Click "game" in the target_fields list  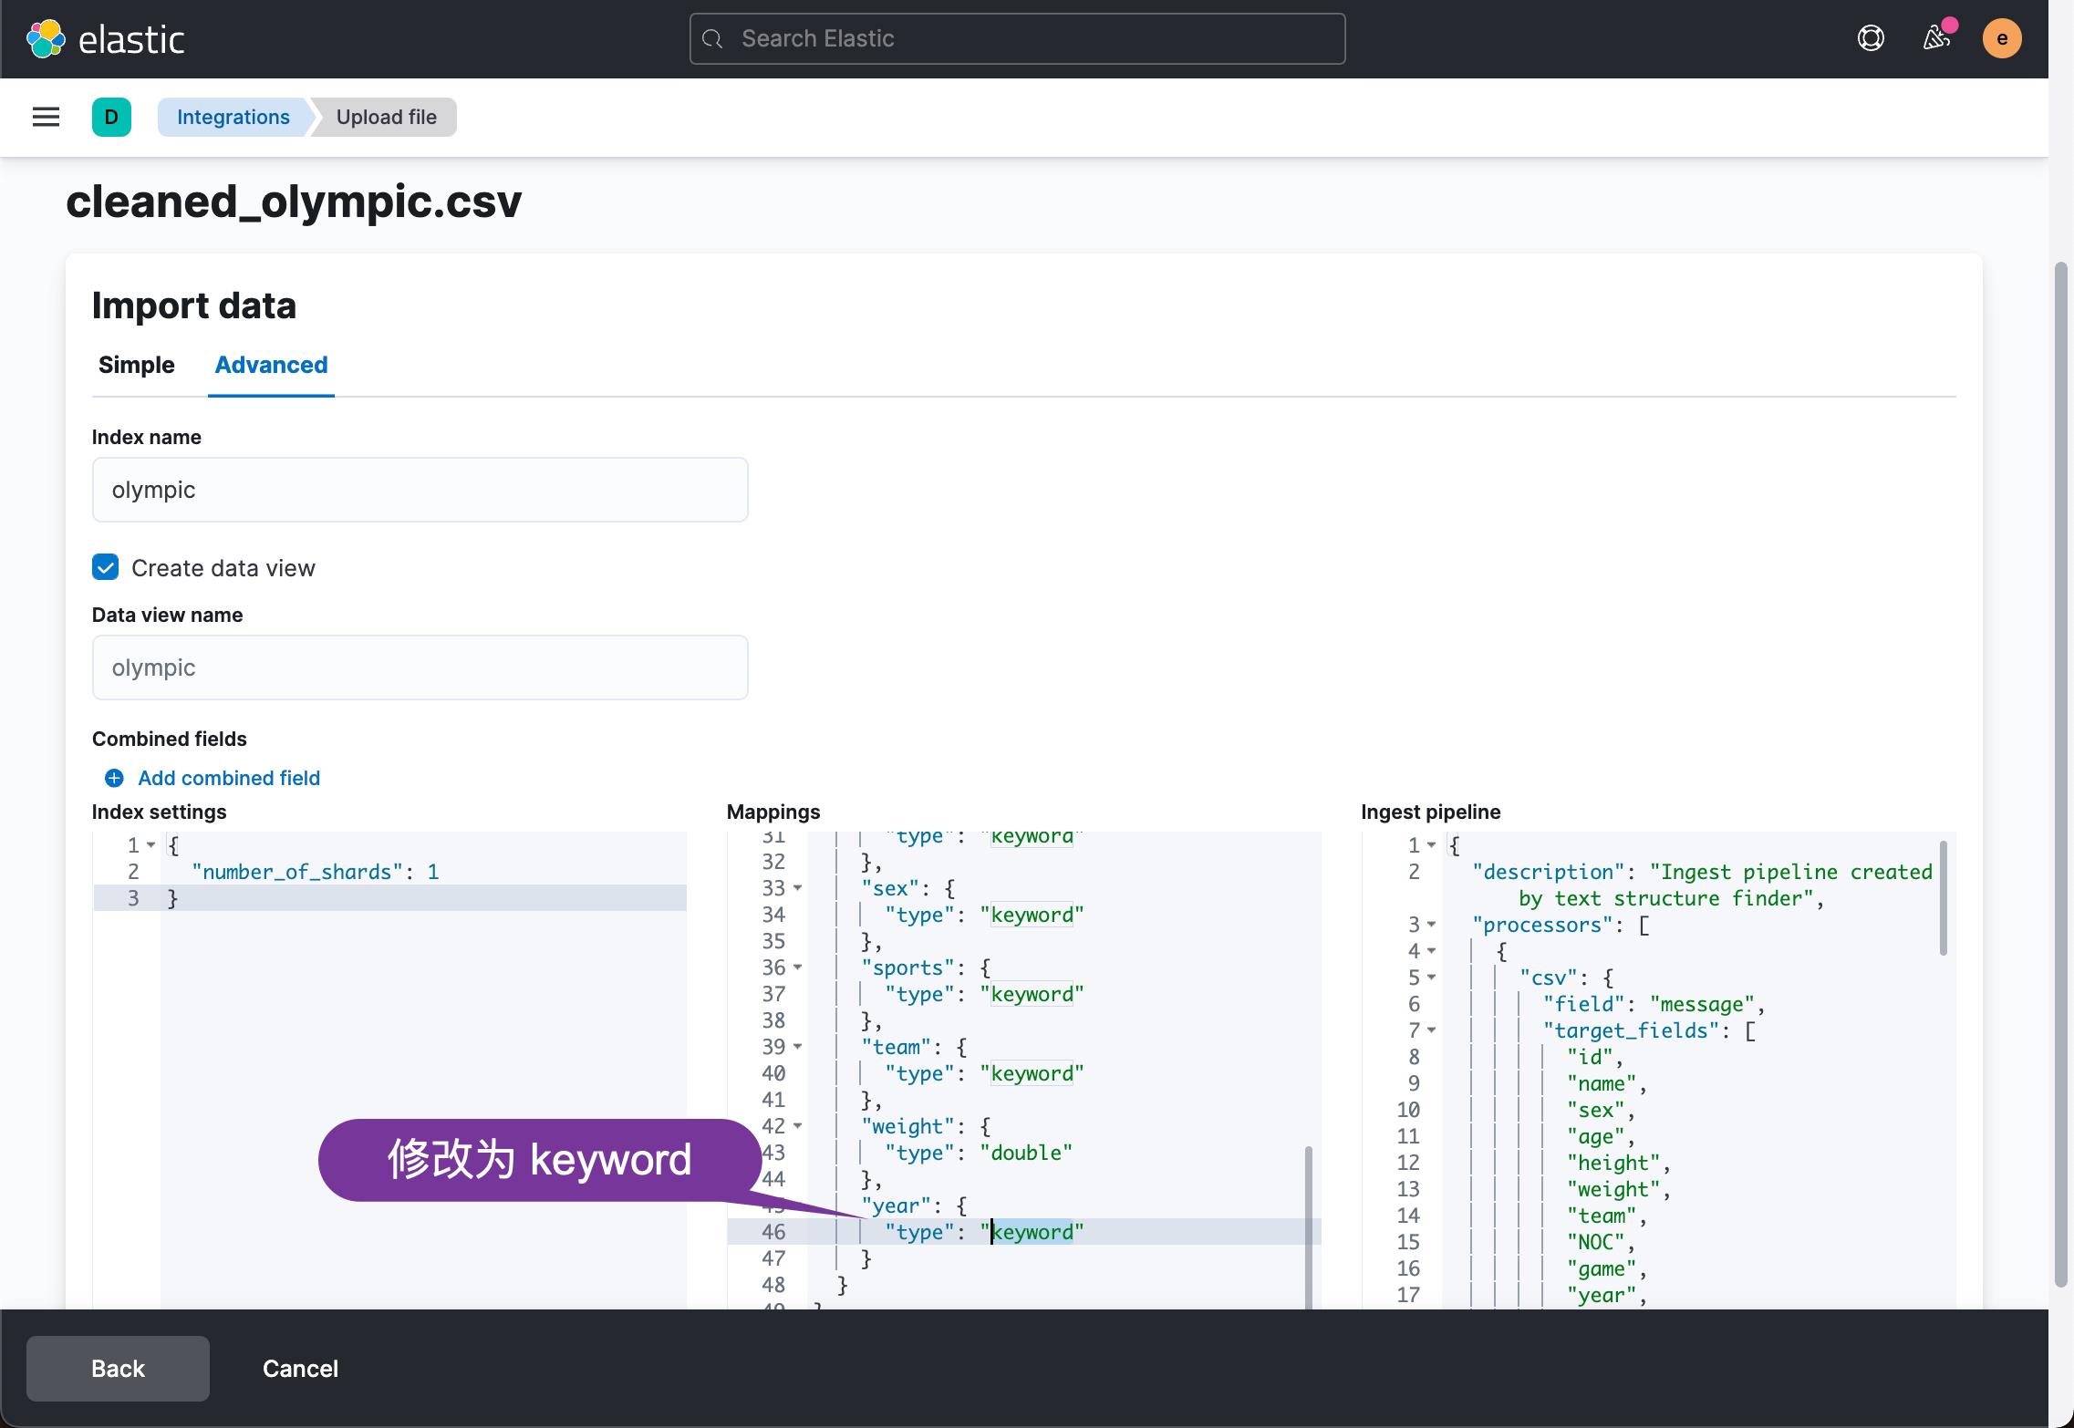(1602, 1268)
